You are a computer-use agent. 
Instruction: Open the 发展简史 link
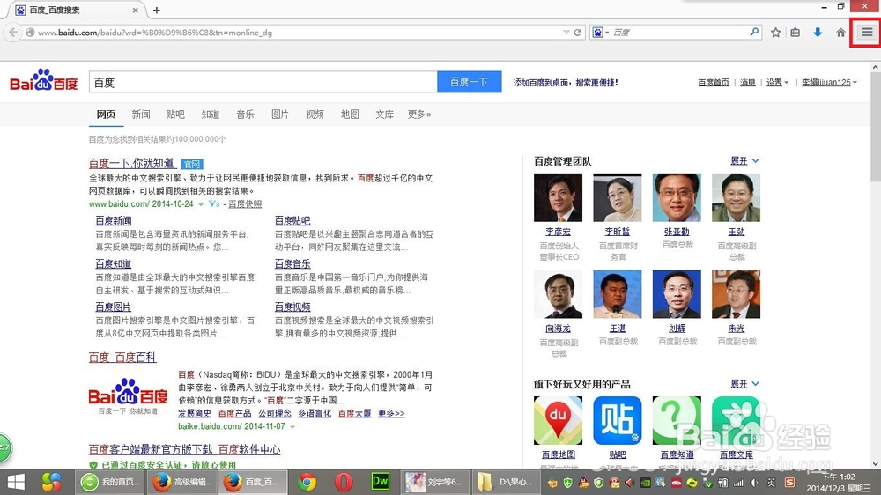(x=195, y=414)
